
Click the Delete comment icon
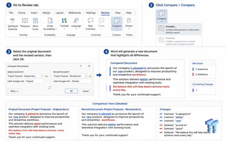(101, 21)
